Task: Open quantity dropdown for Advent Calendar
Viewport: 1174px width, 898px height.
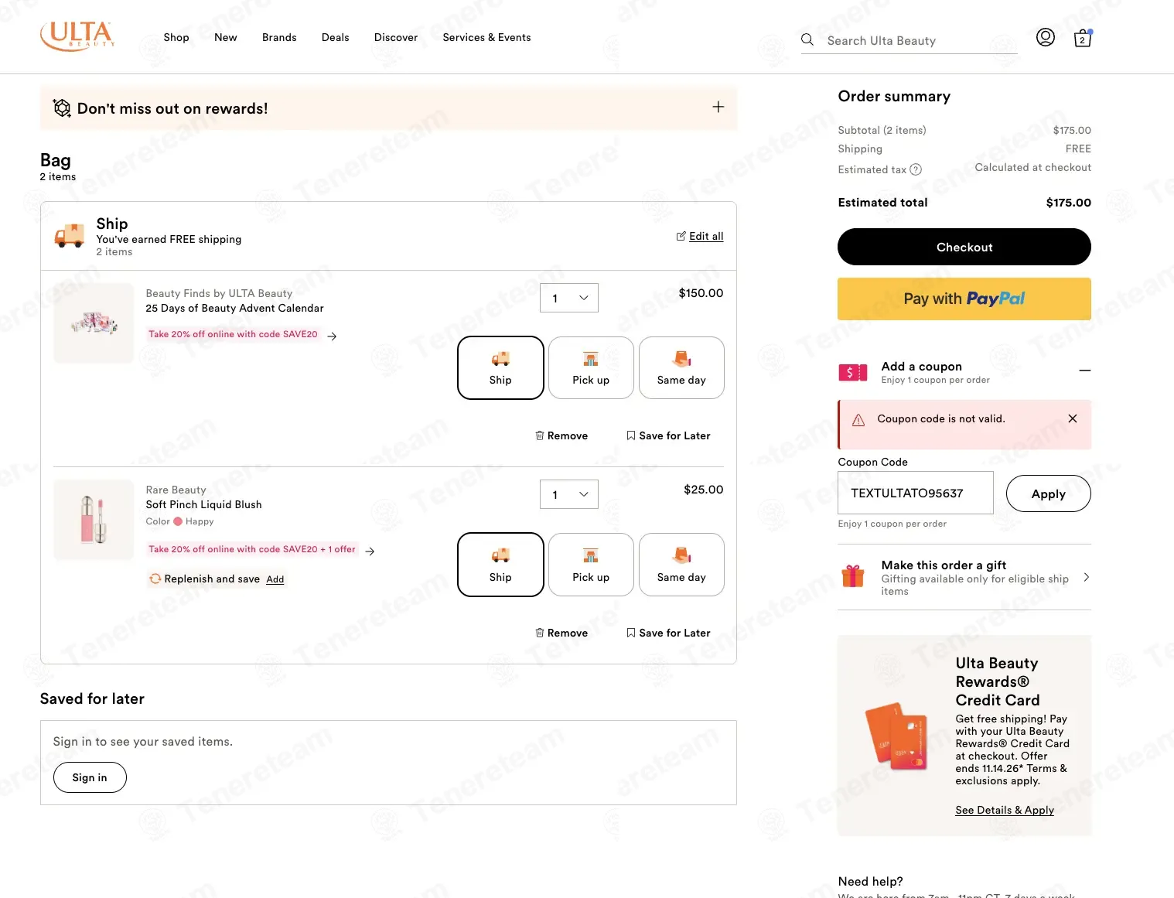Action: coord(569,298)
